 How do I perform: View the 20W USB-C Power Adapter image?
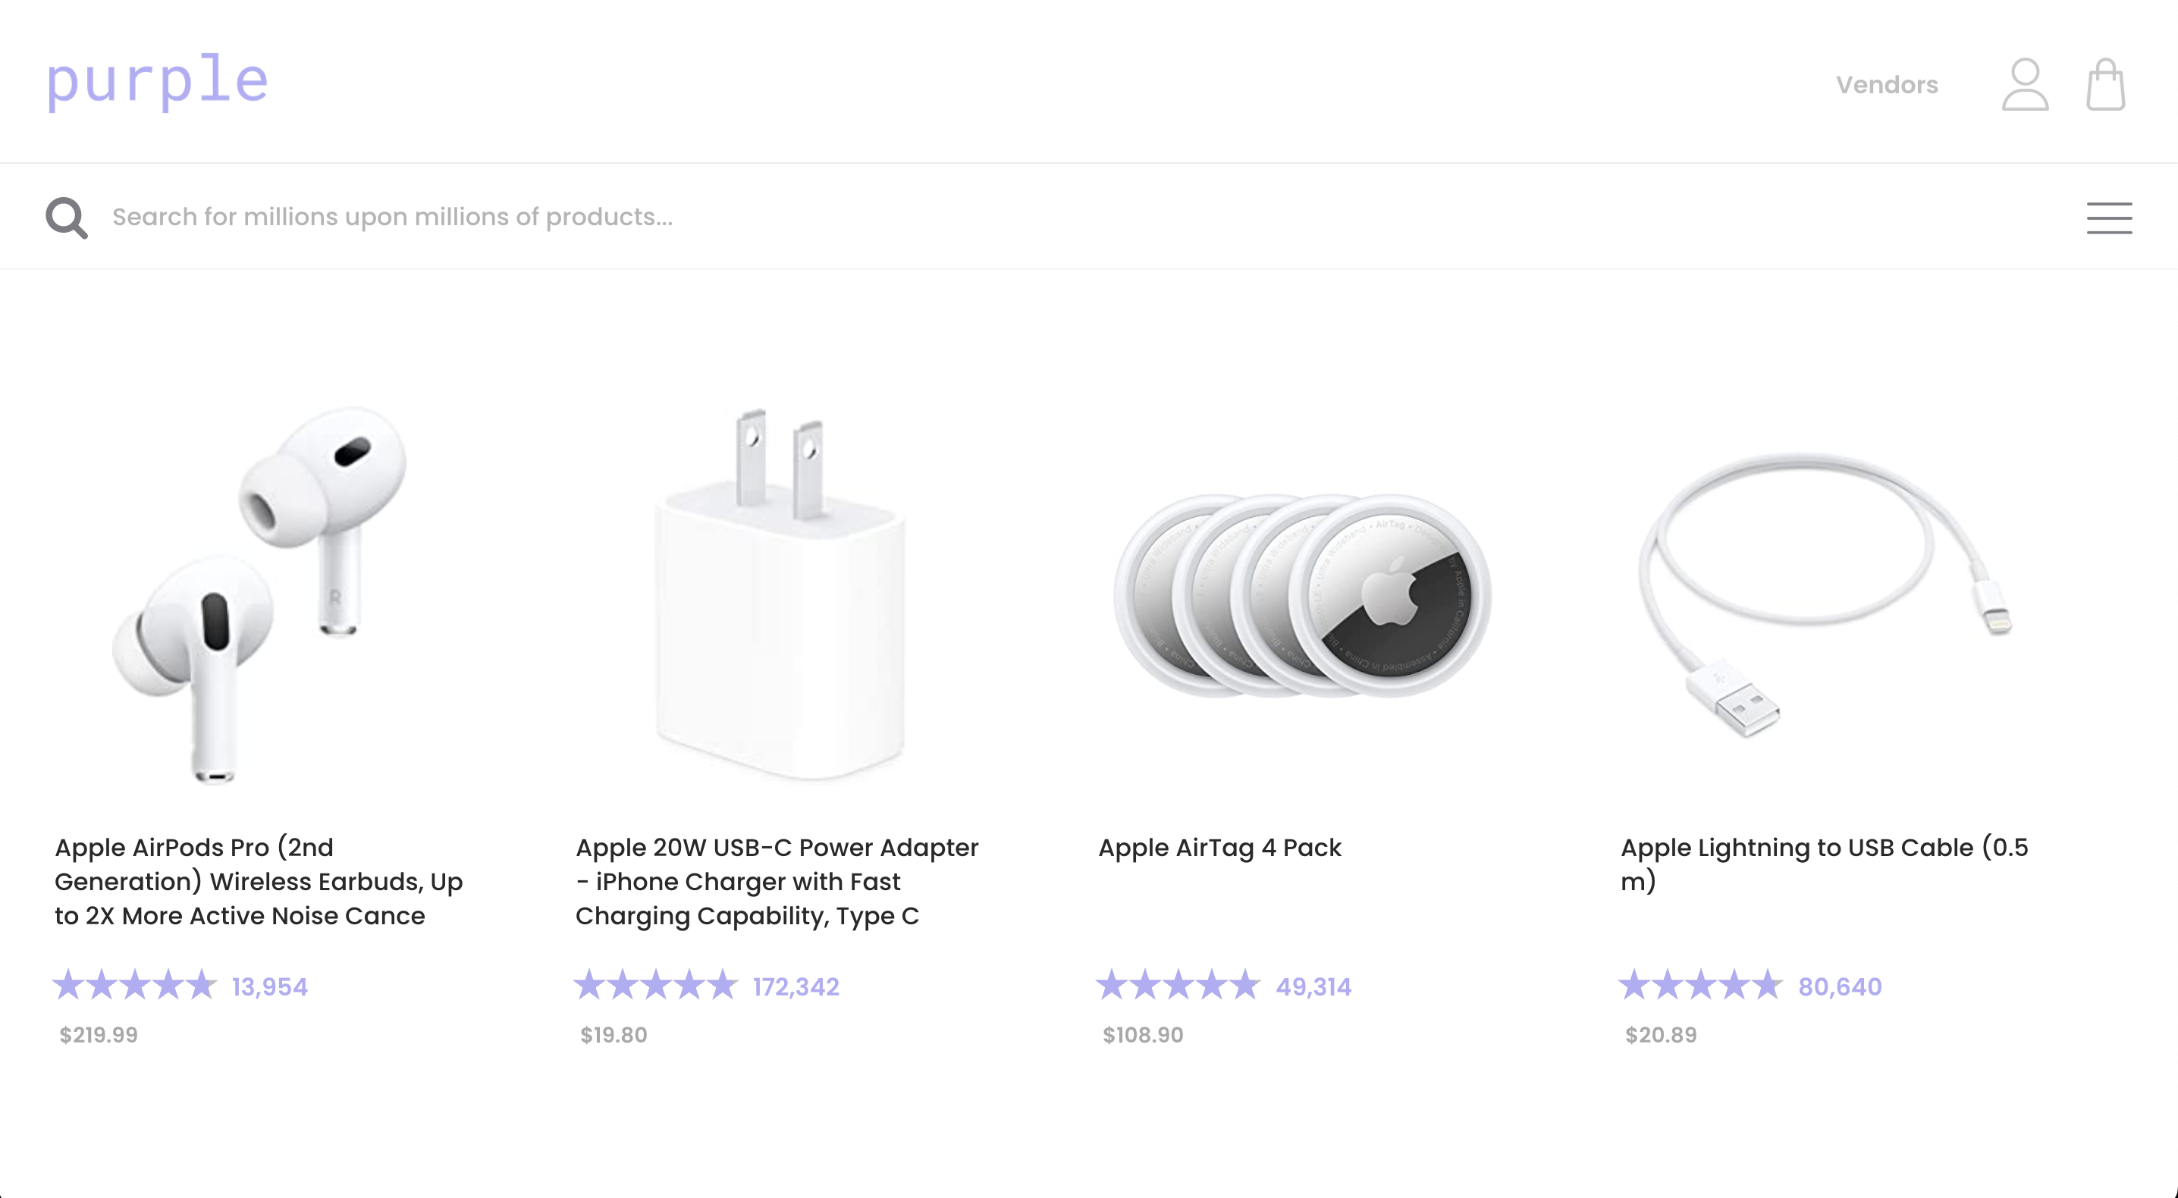781,594
